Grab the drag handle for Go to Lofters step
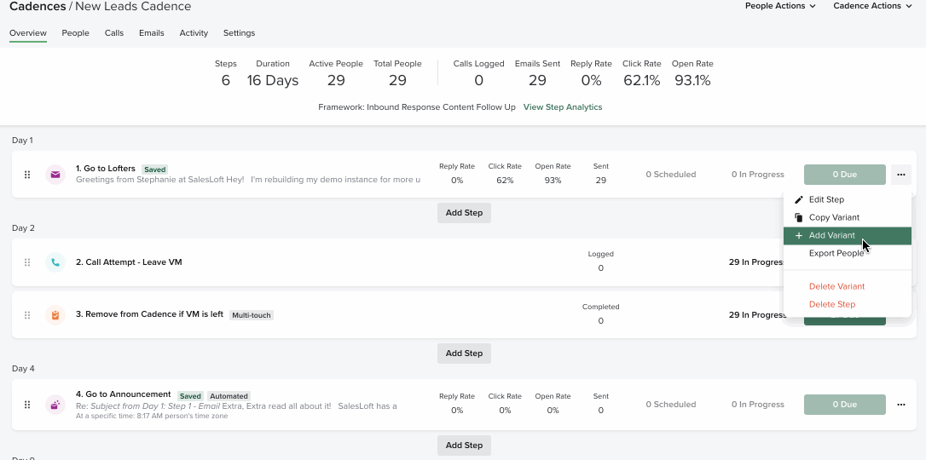 [x=27, y=175]
